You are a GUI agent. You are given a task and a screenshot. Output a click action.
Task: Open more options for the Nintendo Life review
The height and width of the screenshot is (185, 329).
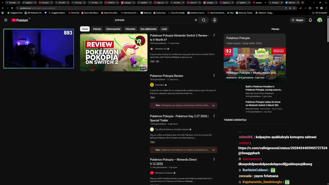(x=214, y=35)
